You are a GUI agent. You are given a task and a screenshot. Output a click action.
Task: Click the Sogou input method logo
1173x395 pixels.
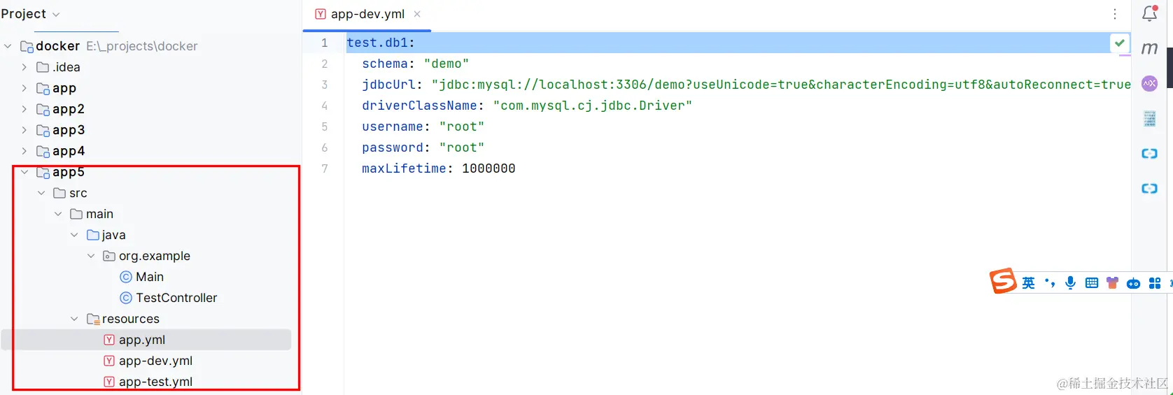click(x=1002, y=281)
